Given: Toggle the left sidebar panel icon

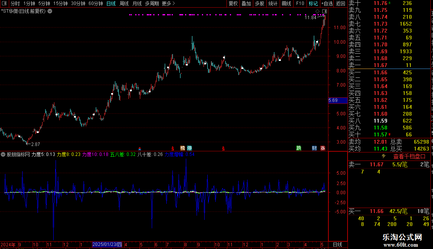Looking at the screenshot, I should pyautogui.click(x=4, y=3).
